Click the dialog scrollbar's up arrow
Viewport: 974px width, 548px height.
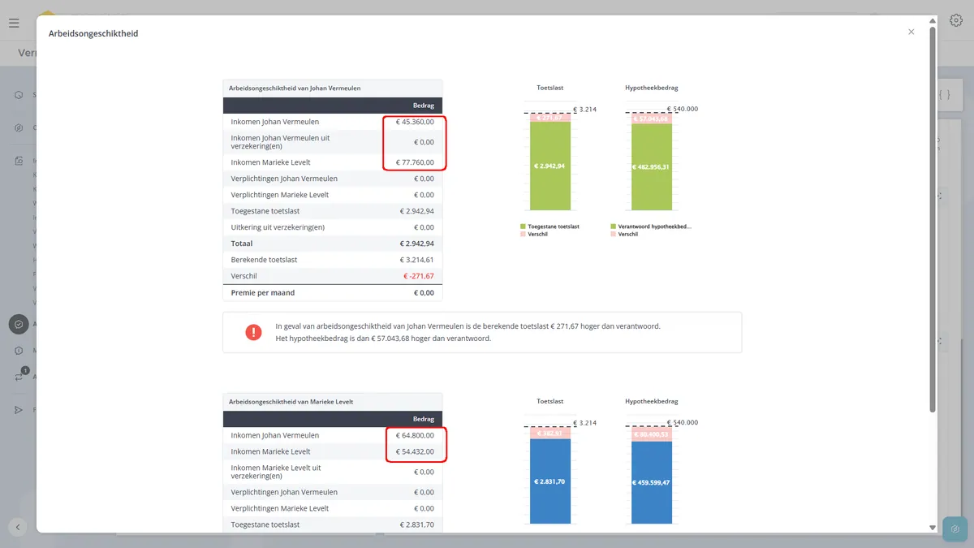tap(932, 20)
